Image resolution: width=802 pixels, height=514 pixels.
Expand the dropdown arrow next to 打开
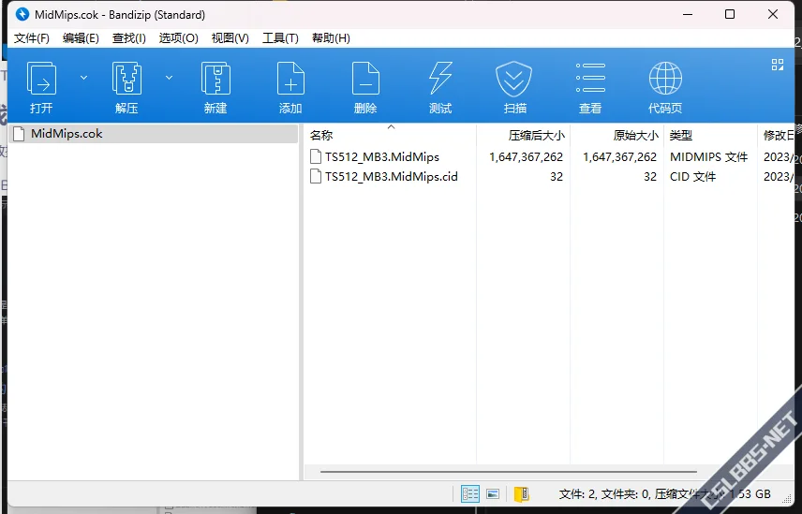pos(84,78)
